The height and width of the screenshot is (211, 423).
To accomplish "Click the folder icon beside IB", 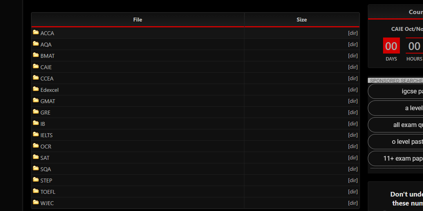I will tap(36, 123).
